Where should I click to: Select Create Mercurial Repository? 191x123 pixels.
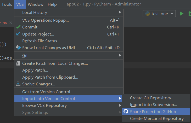coord(157,118)
